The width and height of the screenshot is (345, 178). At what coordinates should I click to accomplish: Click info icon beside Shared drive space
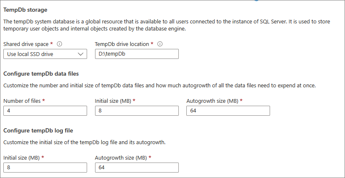tap(59, 44)
